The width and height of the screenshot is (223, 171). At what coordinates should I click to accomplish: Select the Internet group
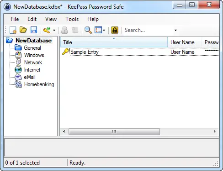(x=32, y=70)
